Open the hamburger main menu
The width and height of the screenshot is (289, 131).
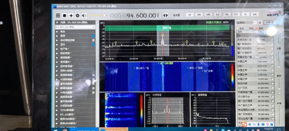tap(58, 16)
